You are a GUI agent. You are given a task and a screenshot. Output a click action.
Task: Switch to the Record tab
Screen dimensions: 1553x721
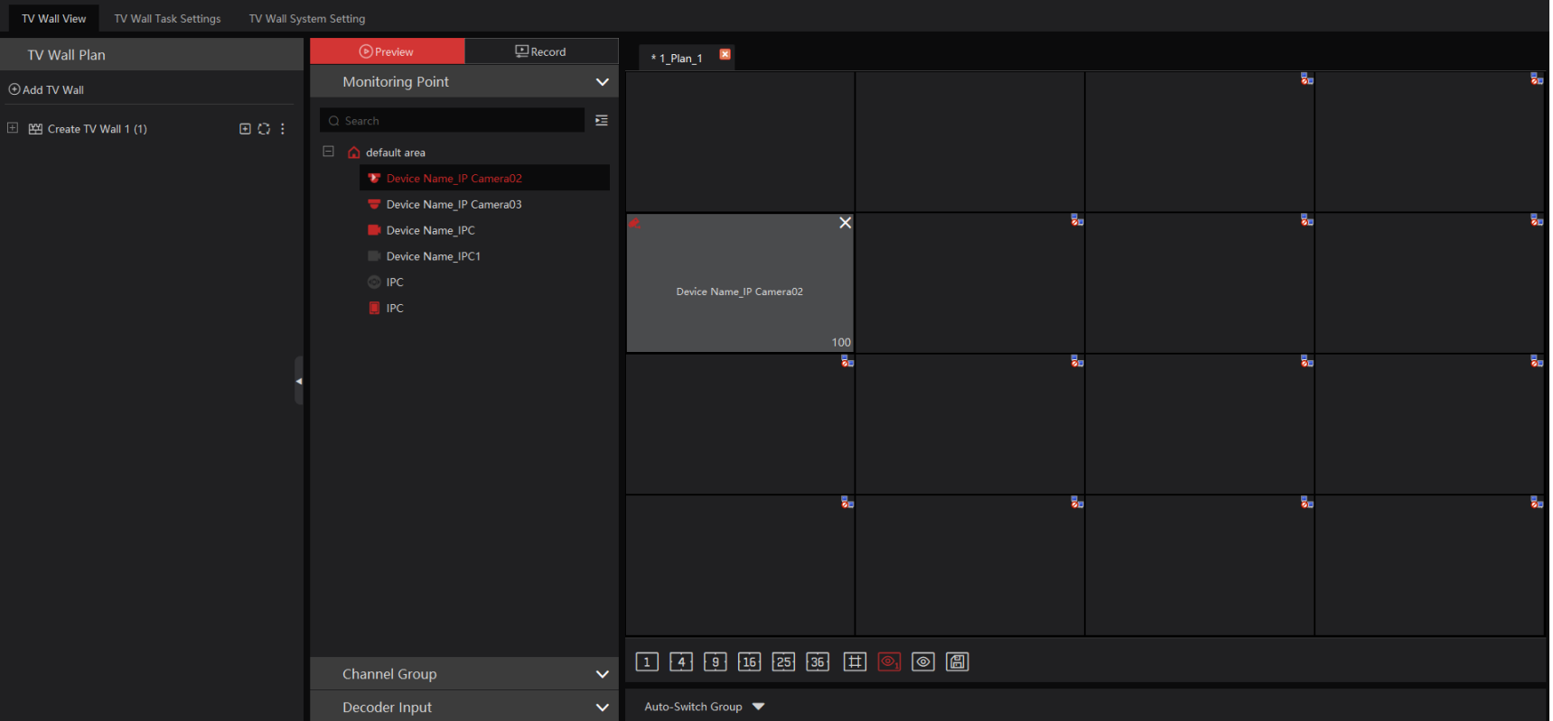[541, 51]
